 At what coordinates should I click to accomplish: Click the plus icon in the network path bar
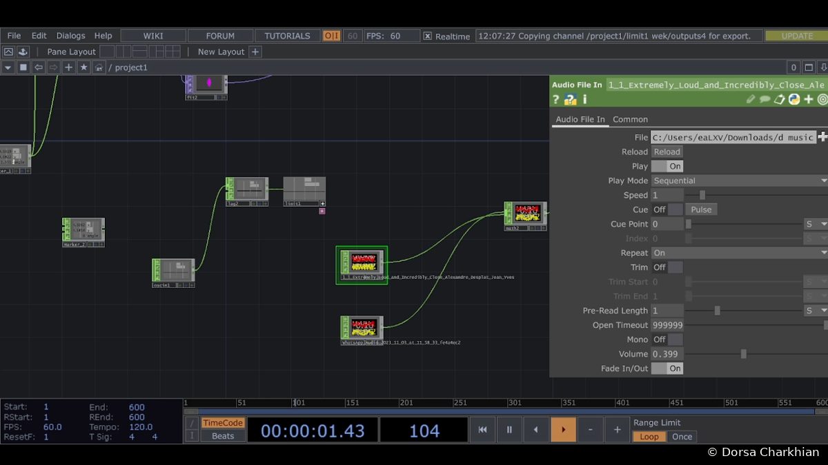tap(68, 68)
